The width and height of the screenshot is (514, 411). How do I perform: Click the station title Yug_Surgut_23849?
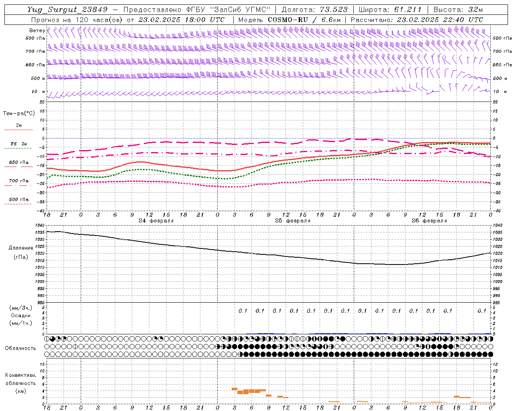click(x=67, y=10)
